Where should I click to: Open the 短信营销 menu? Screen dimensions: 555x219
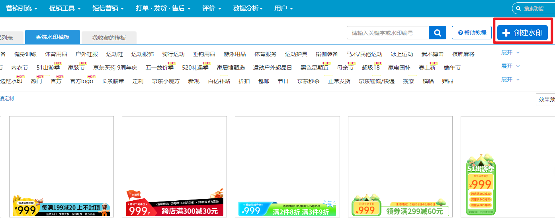pyautogui.click(x=107, y=8)
